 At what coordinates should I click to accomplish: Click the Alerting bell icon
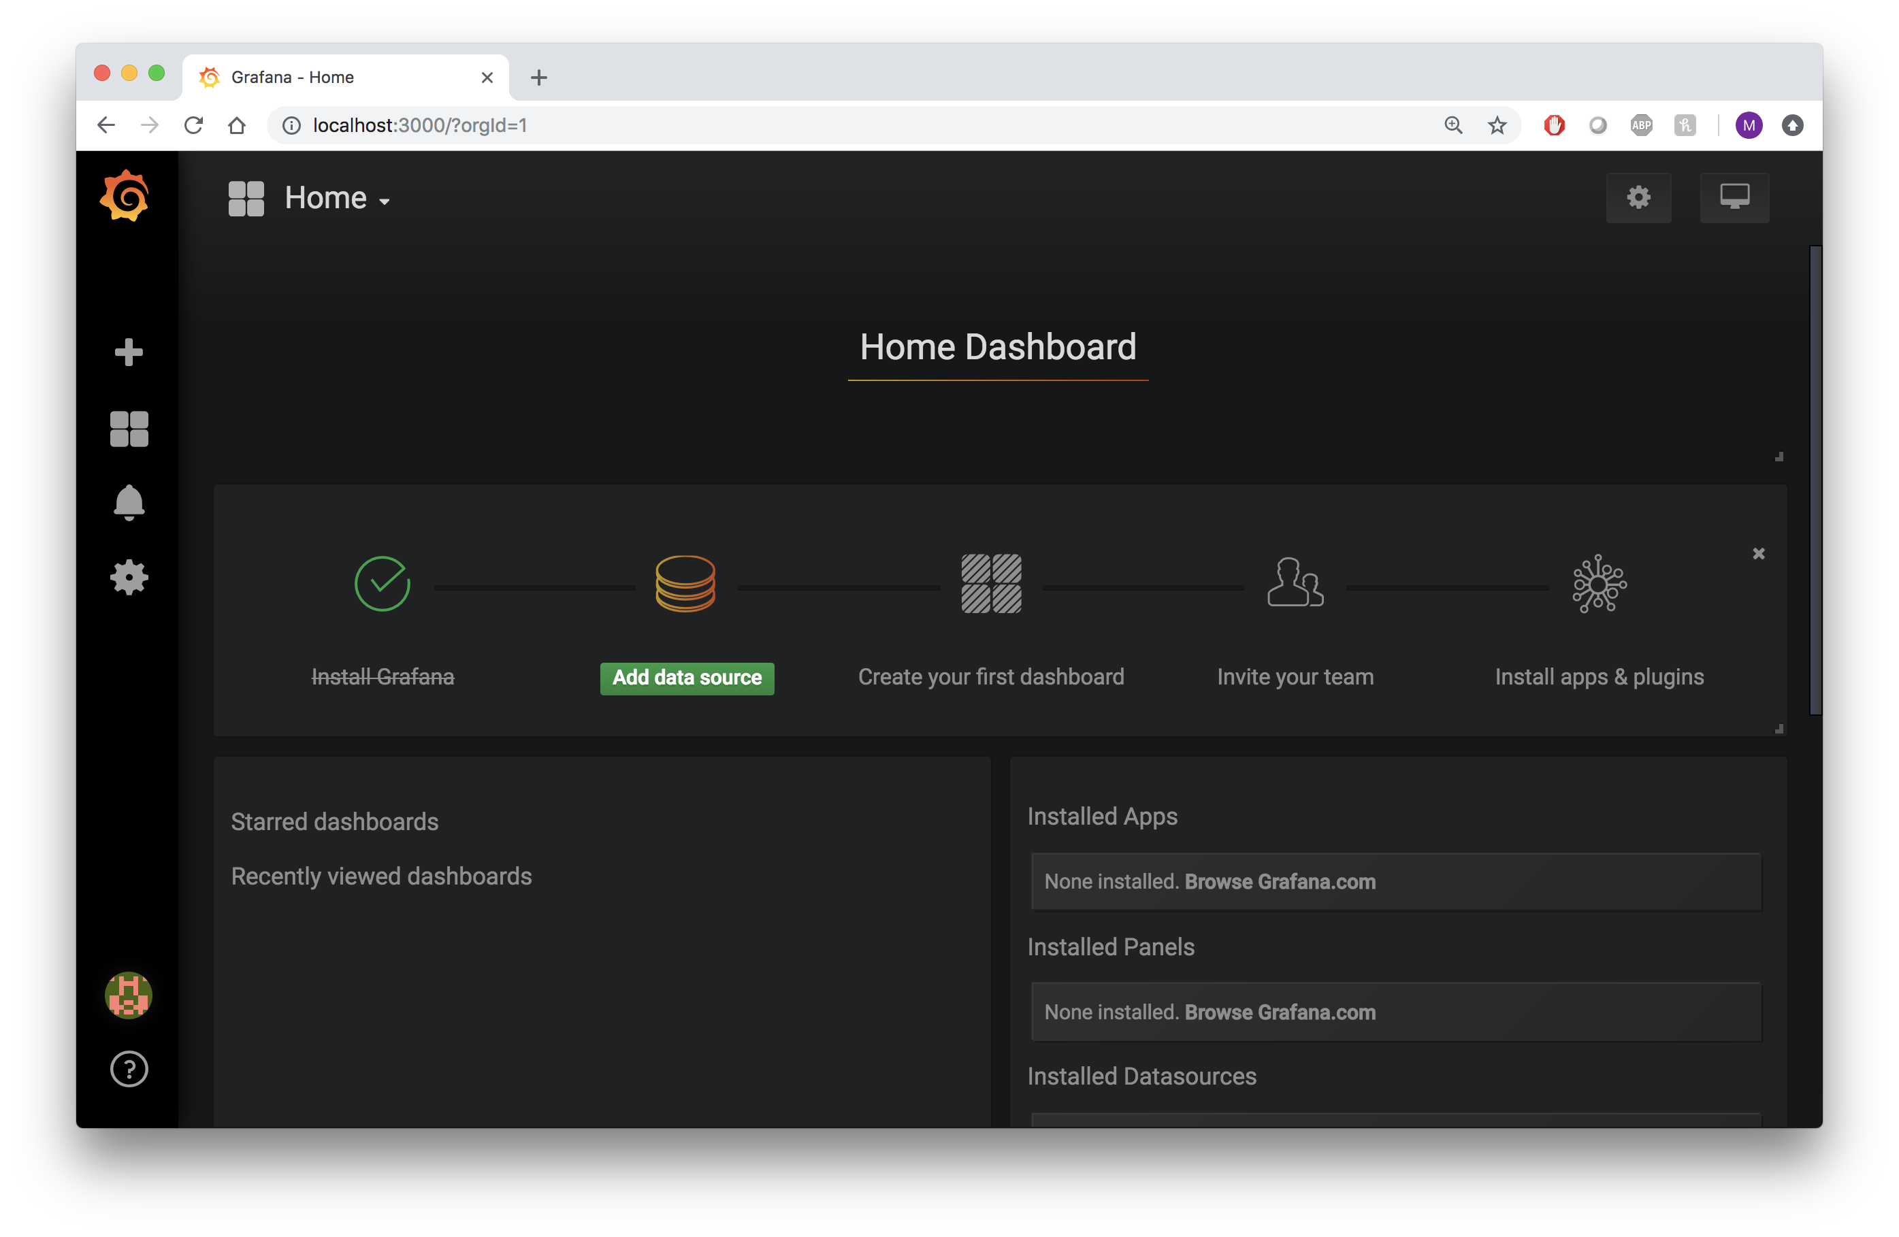click(x=127, y=501)
